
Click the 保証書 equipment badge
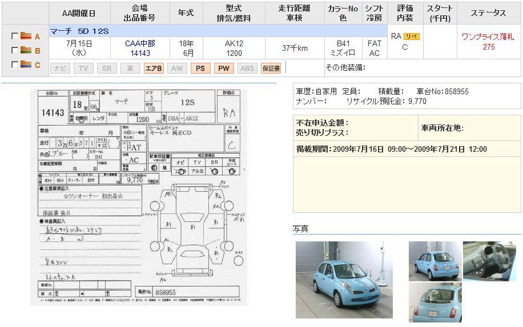(271, 68)
